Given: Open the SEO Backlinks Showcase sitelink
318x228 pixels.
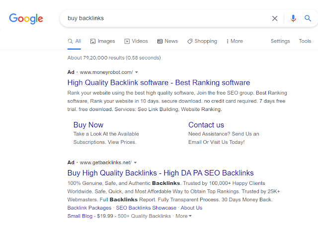Looking at the screenshot, I should pos(146,208).
